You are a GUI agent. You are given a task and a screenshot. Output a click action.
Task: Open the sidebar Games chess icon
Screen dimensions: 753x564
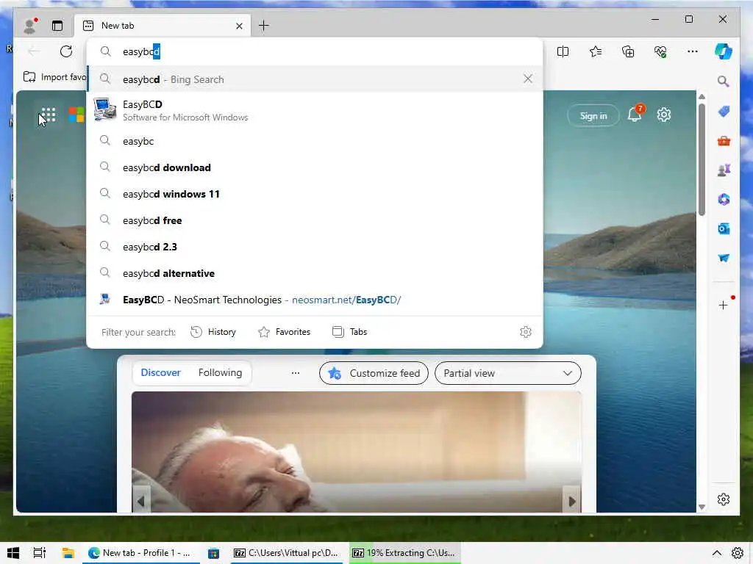(x=724, y=170)
